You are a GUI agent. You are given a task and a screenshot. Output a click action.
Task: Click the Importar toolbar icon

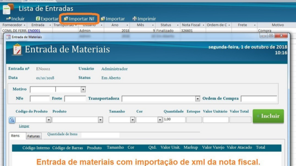tap(103, 19)
